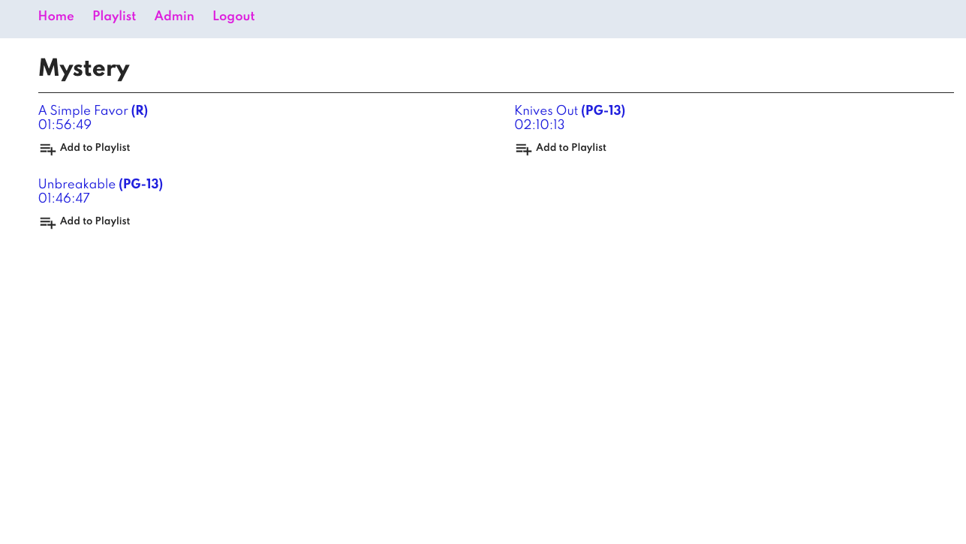Click the (PG-13) rating next to Unbreakable
The image size is (966, 544).
click(x=141, y=185)
